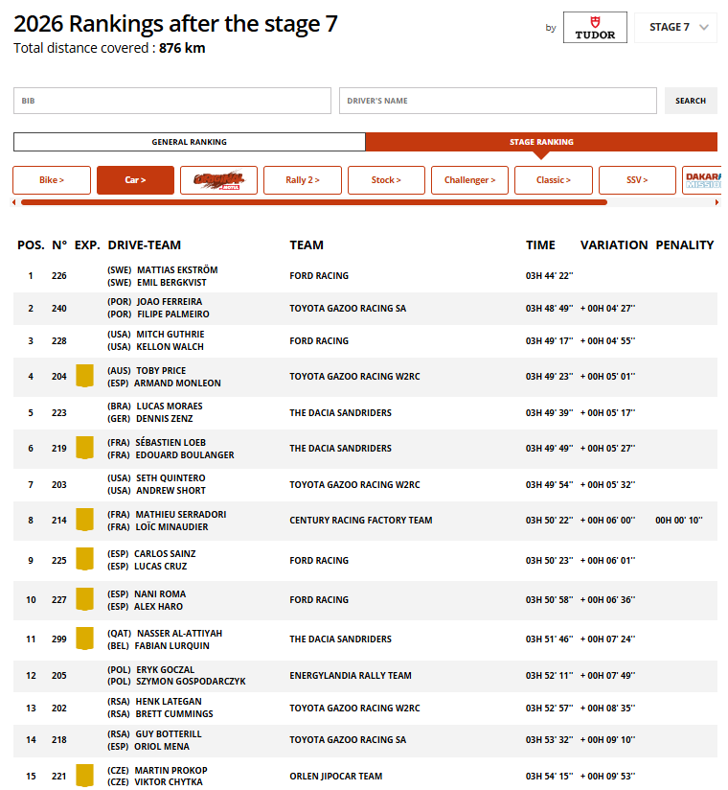The image size is (728, 790).
Task: Click the PENALITY column header
Action: pyautogui.click(x=684, y=244)
